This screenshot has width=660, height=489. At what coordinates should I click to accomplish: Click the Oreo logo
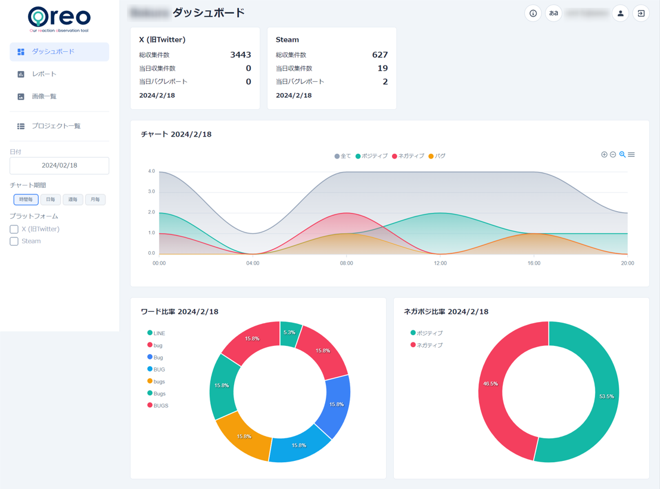coord(60,19)
